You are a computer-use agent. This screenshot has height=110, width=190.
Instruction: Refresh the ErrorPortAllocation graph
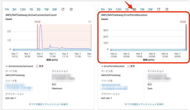click(x=159, y=9)
